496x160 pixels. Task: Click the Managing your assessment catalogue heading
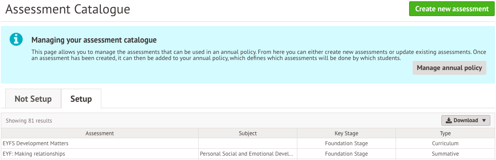[94, 40]
